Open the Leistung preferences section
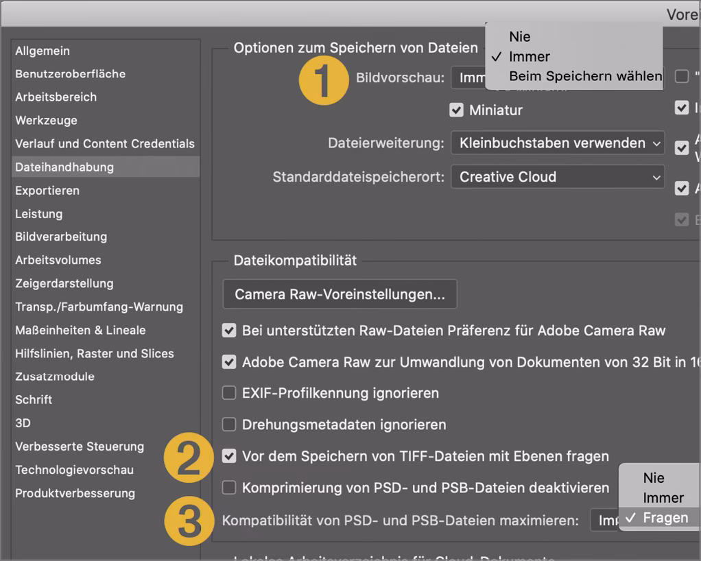This screenshot has width=701, height=561. click(39, 214)
